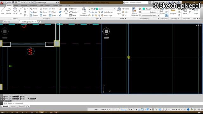Click the Create block button

(x=126, y=9)
